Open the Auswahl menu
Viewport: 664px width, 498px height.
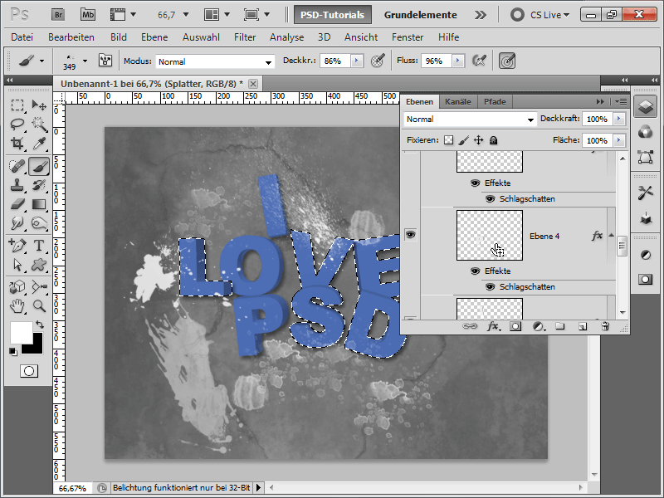point(201,37)
